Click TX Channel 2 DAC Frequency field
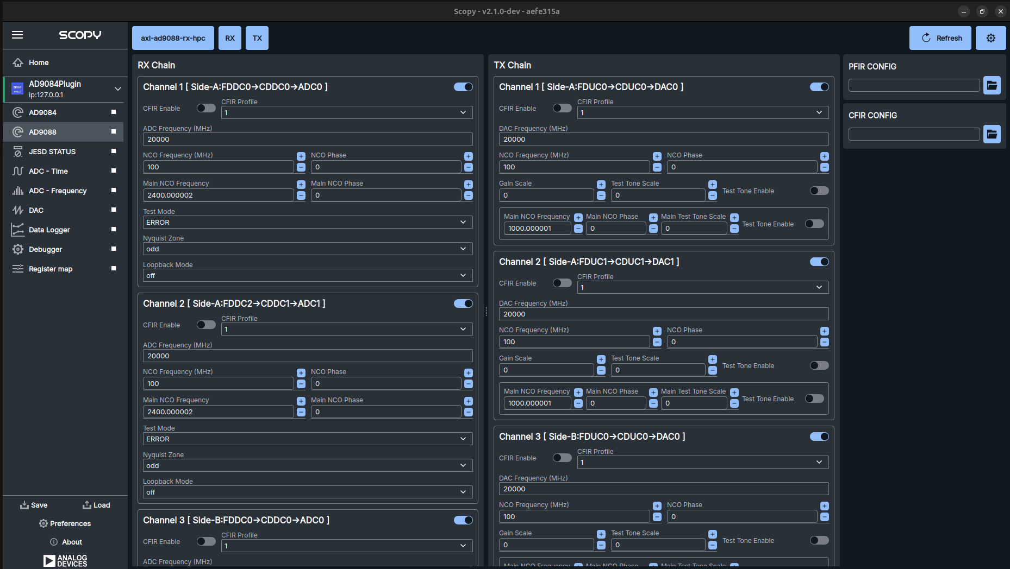1010x569 pixels. coord(664,314)
